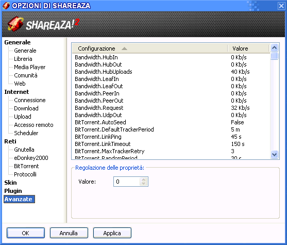
Task: Click the False value of AutoSeed
Action: tap(238, 122)
